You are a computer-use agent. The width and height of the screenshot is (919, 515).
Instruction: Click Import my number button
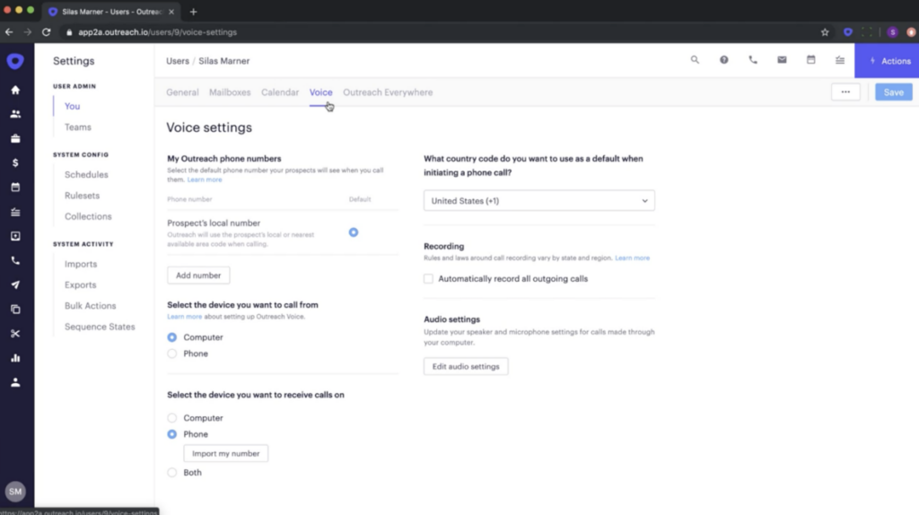click(x=225, y=453)
